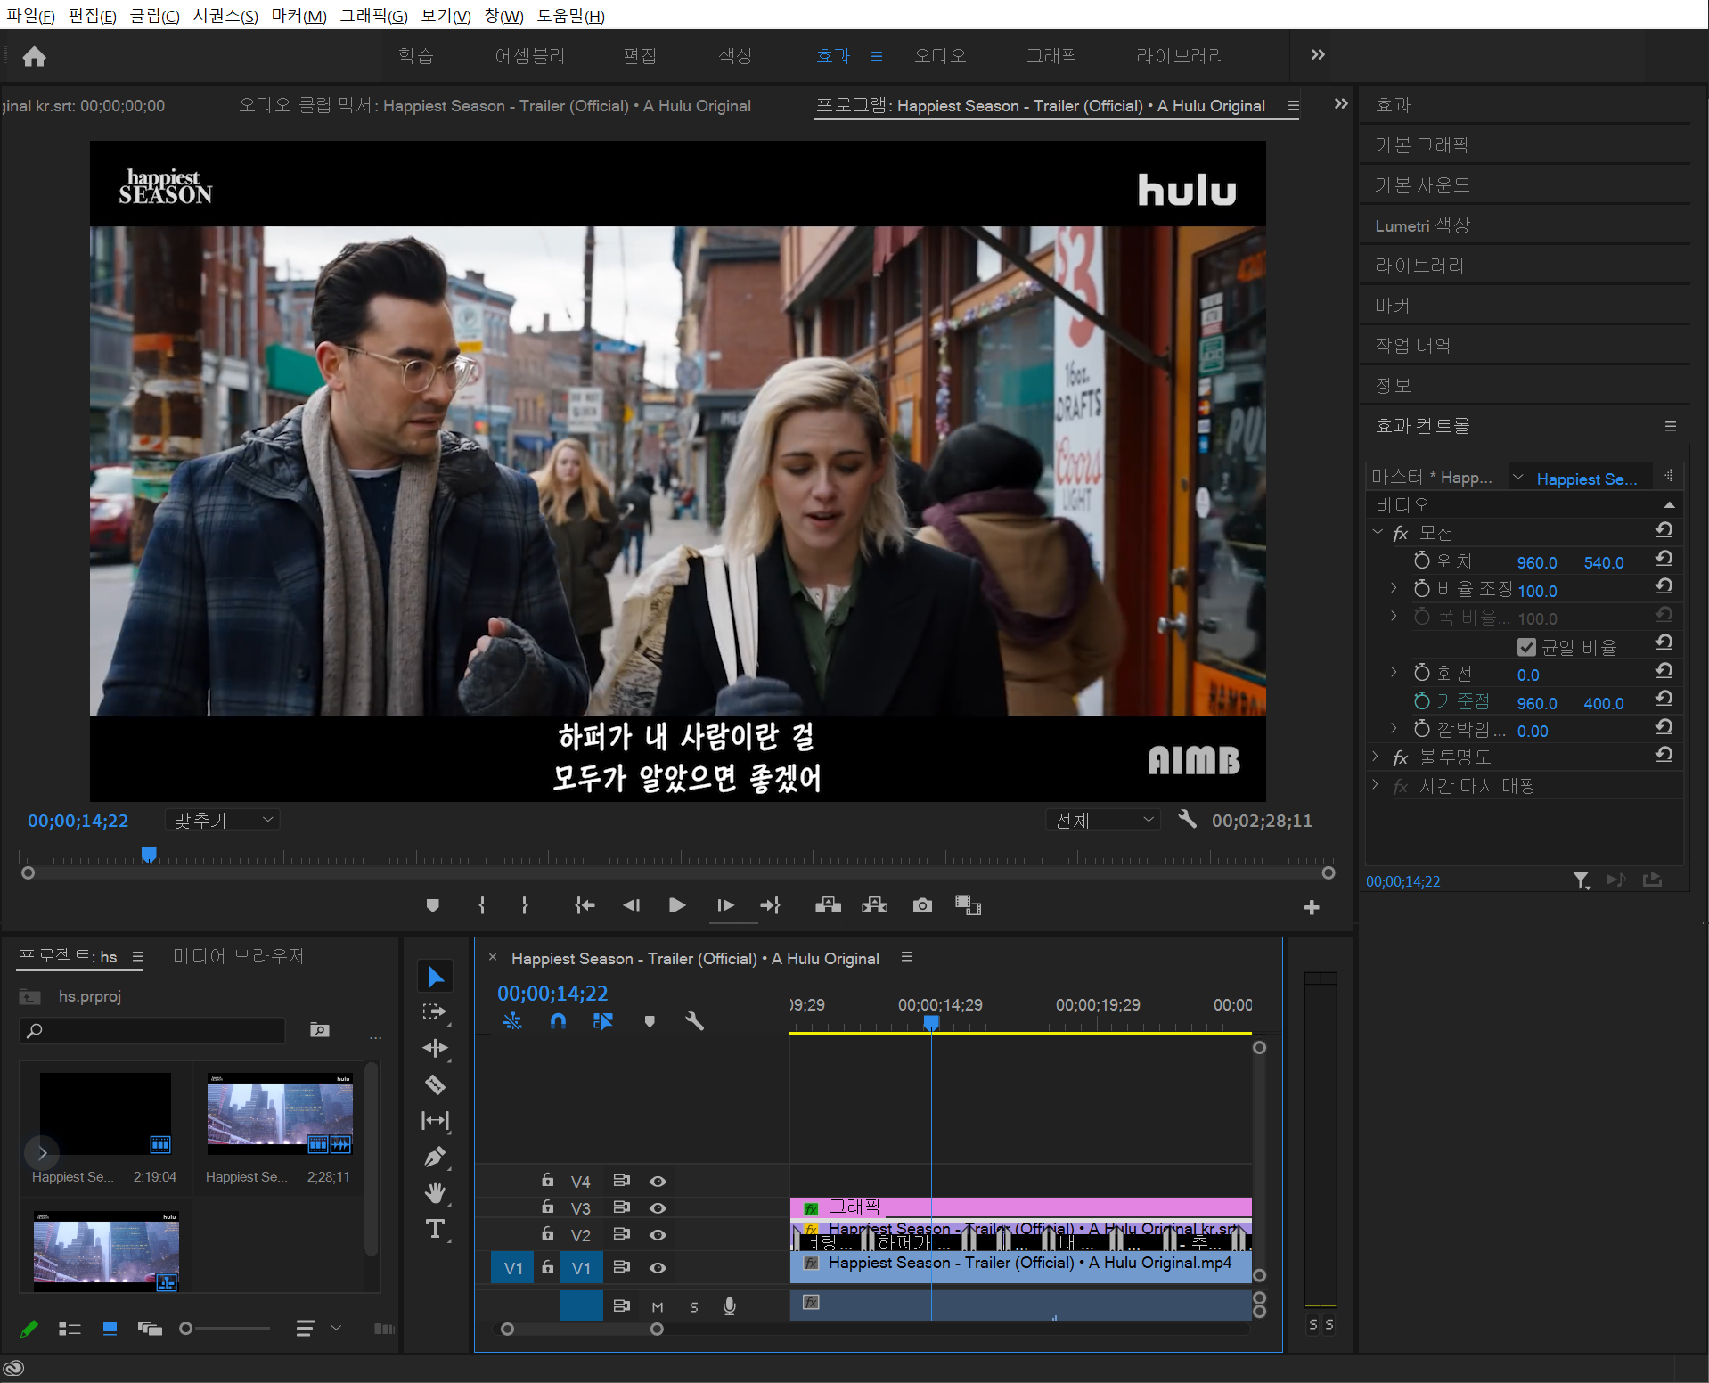
Task: Toggle snap magnet in timeline
Action: 558,1021
